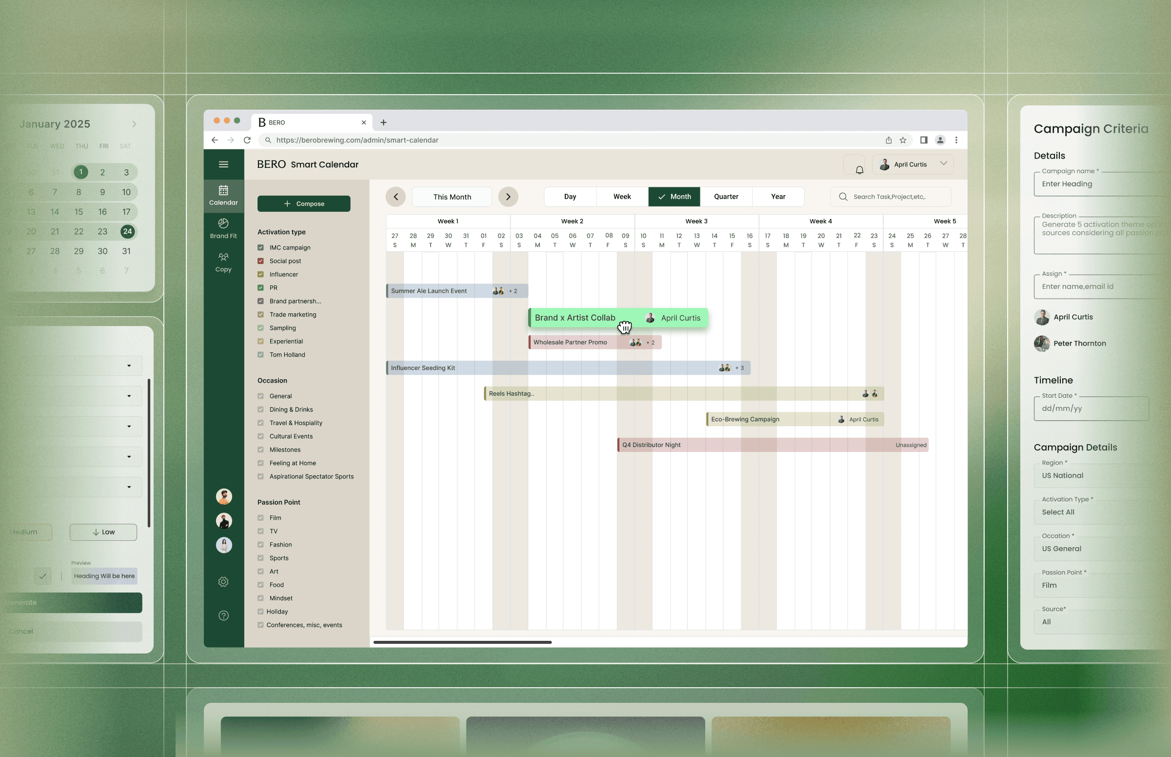The image size is (1171, 757).
Task: Bookmark page with the star icon
Action: click(x=903, y=140)
